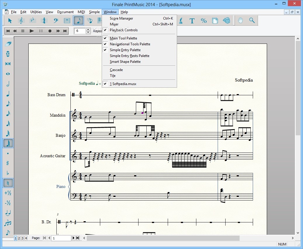
Task: Select the double whole note duration
Action: pyautogui.click(x=8, y=64)
